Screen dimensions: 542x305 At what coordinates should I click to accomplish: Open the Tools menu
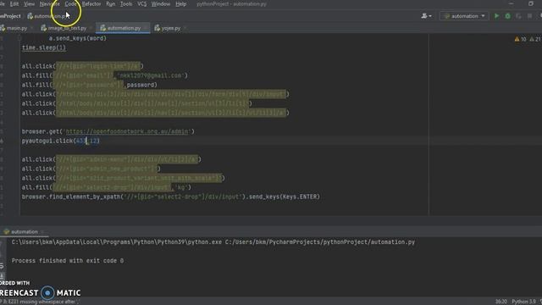pos(126,3)
